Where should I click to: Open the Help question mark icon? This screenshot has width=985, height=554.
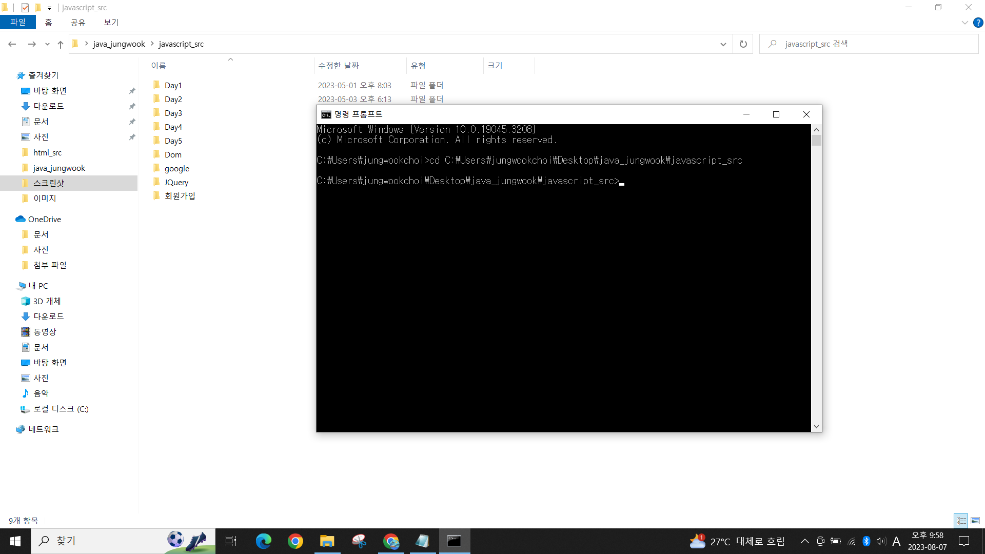pyautogui.click(x=978, y=23)
